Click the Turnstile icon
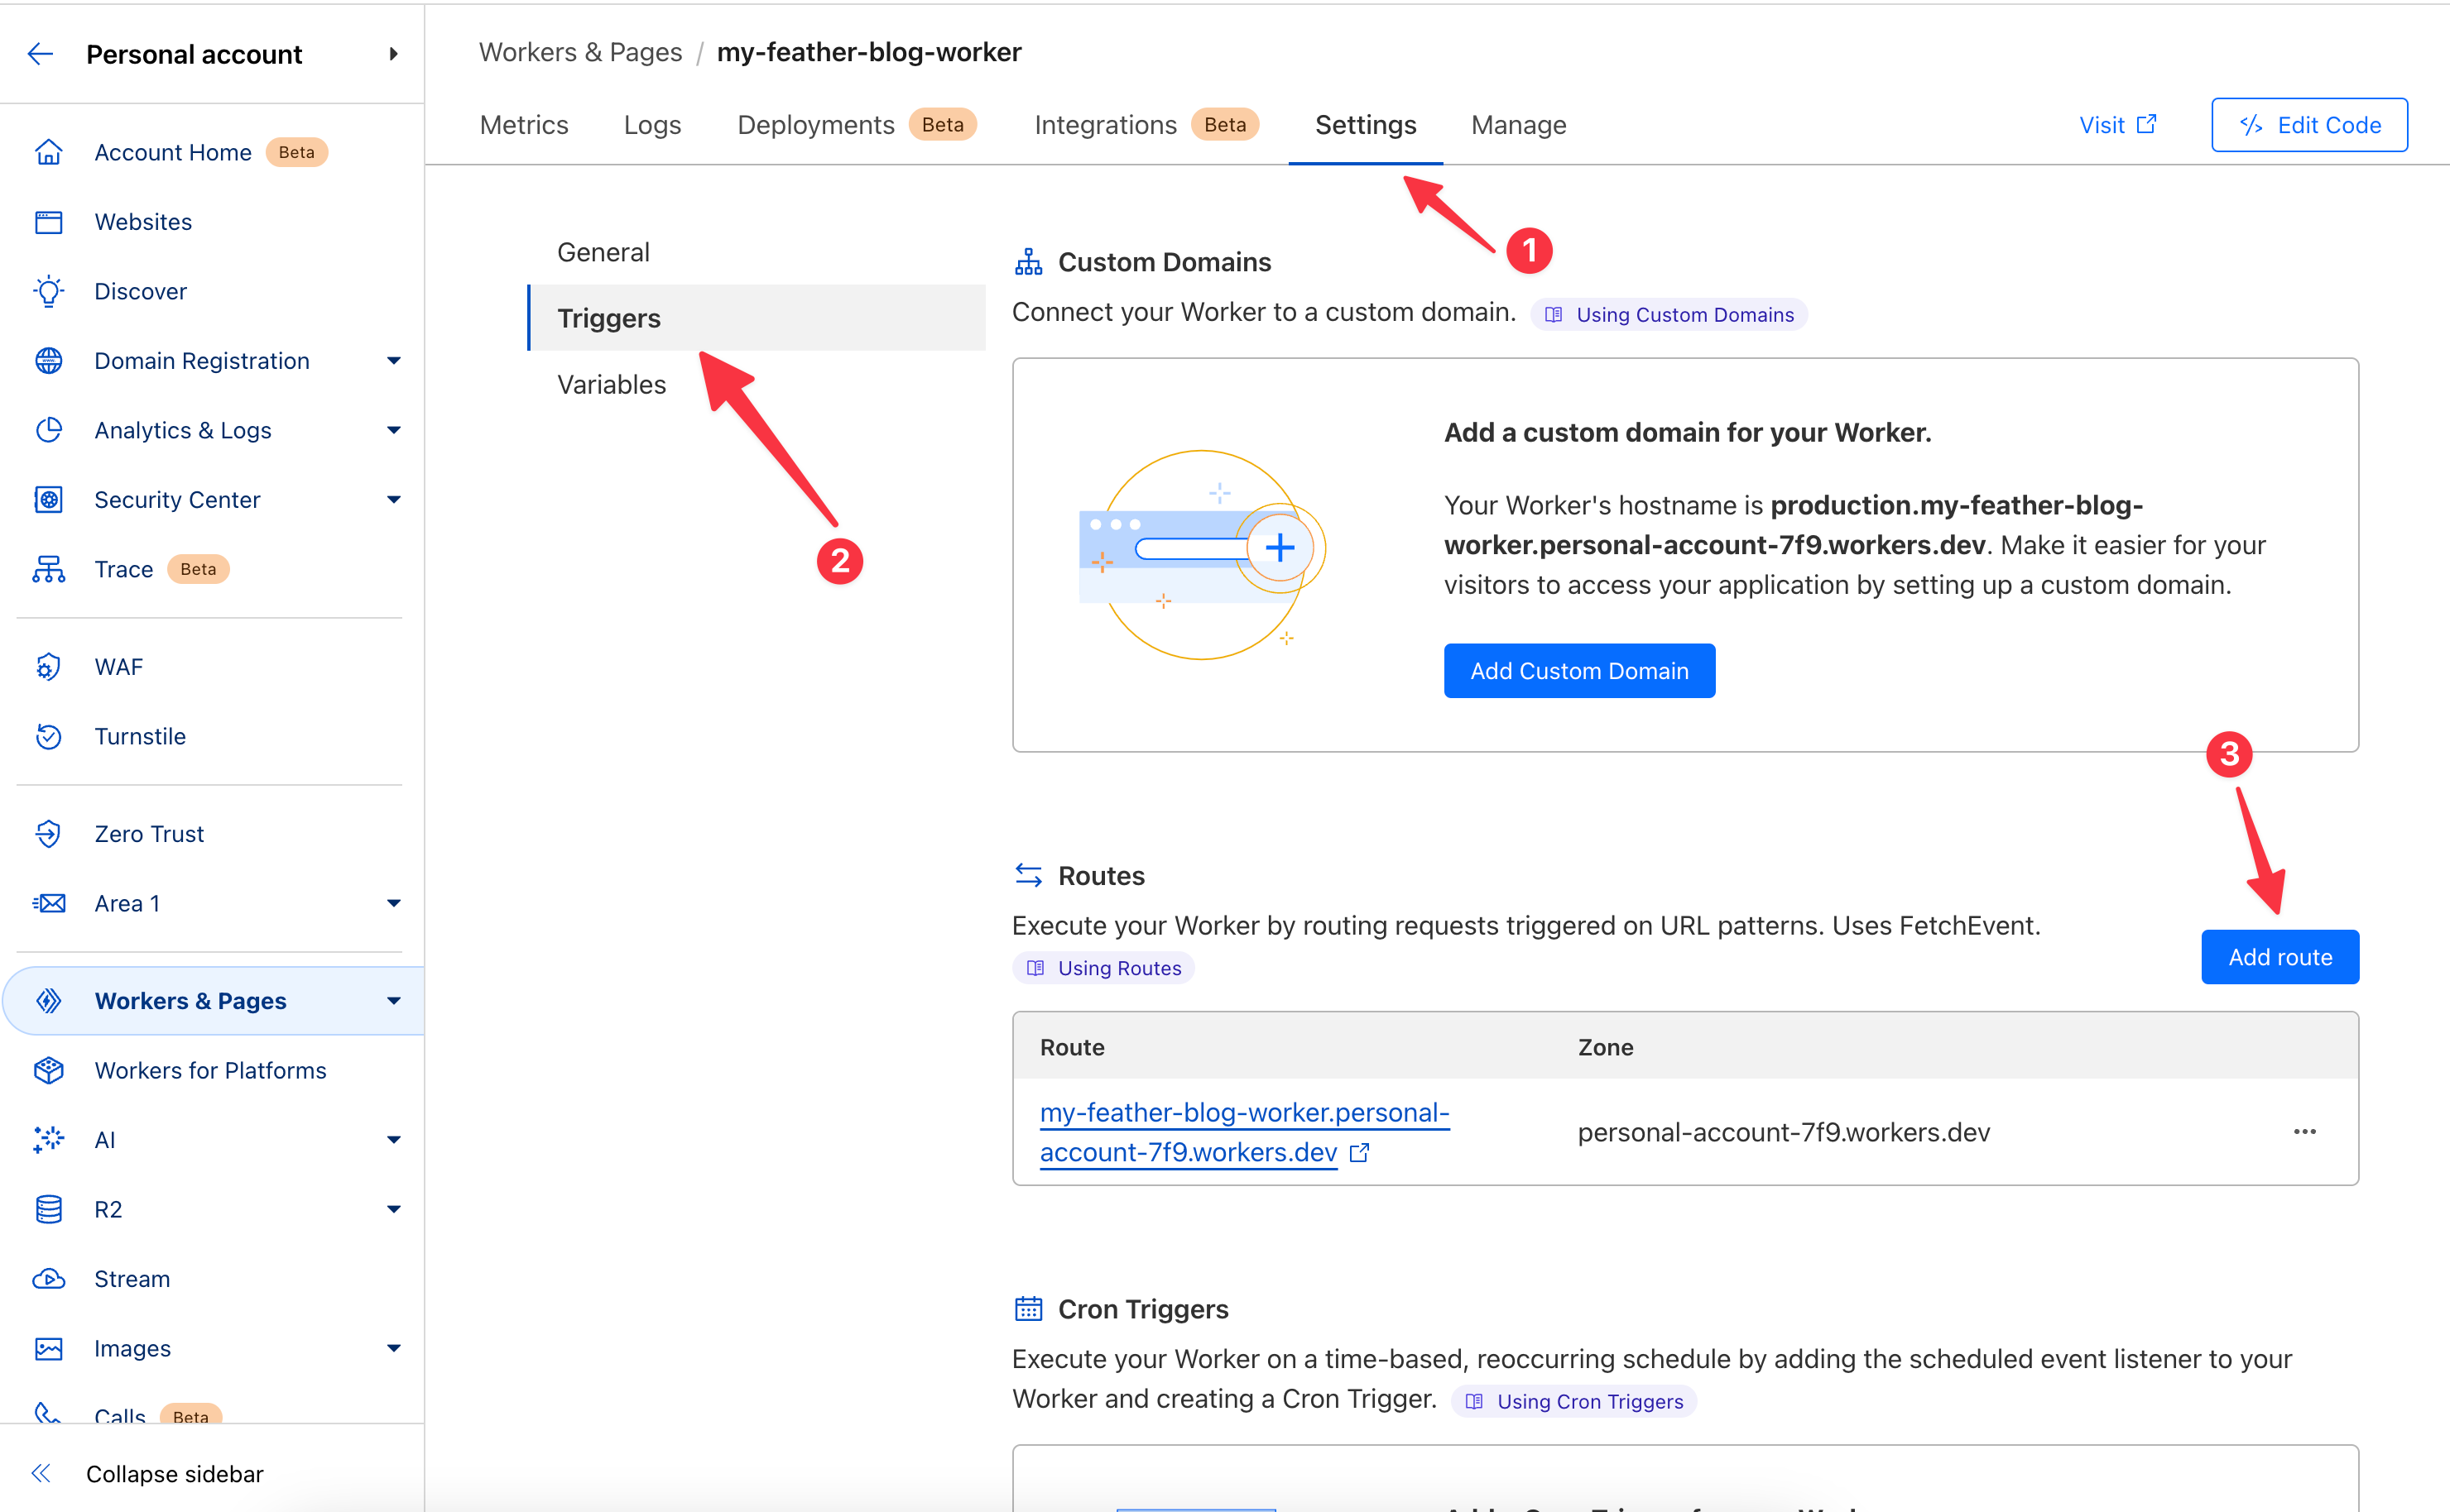Image resolution: width=2450 pixels, height=1512 pixels. (x=48, y=737)
